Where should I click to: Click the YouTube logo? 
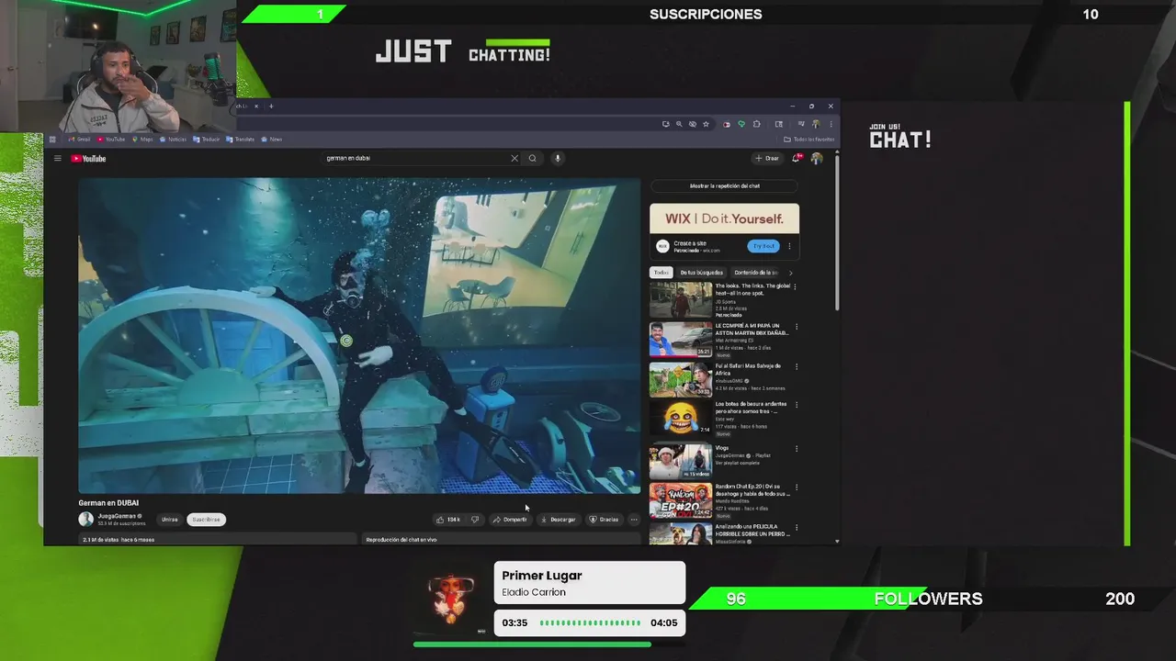(89, 159)
